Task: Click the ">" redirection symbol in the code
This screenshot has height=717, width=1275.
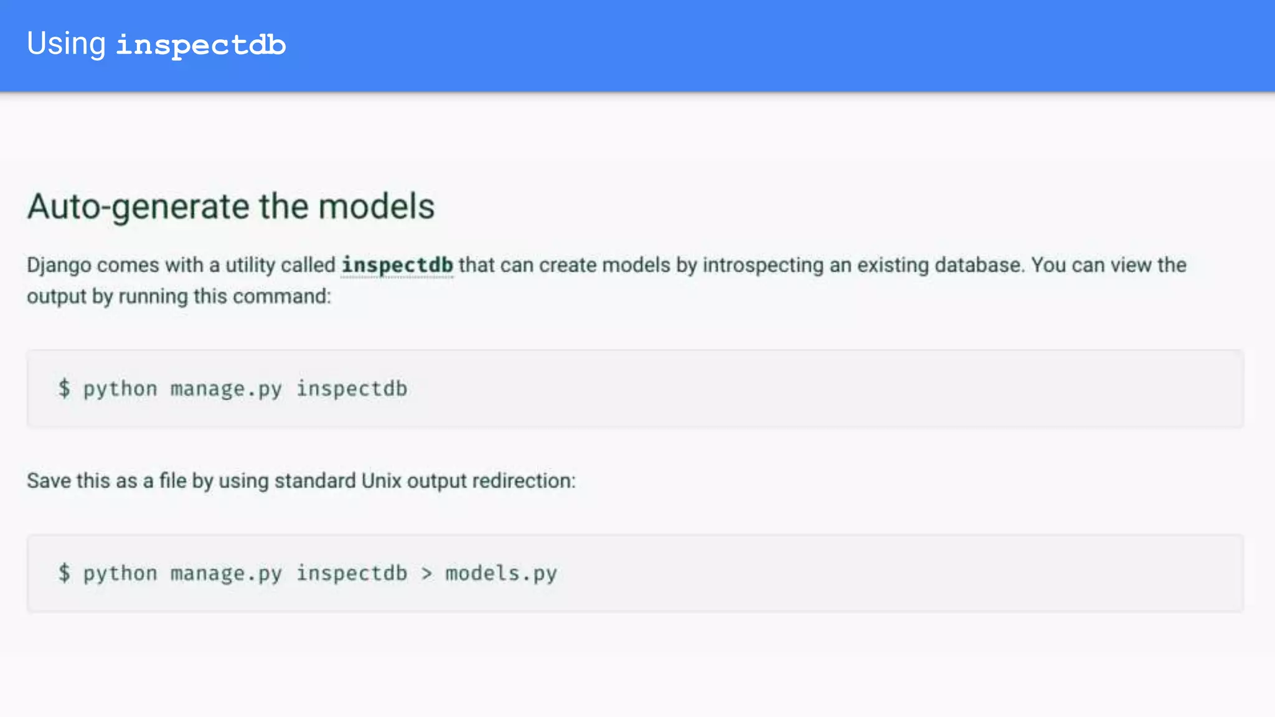Action: 426,573
